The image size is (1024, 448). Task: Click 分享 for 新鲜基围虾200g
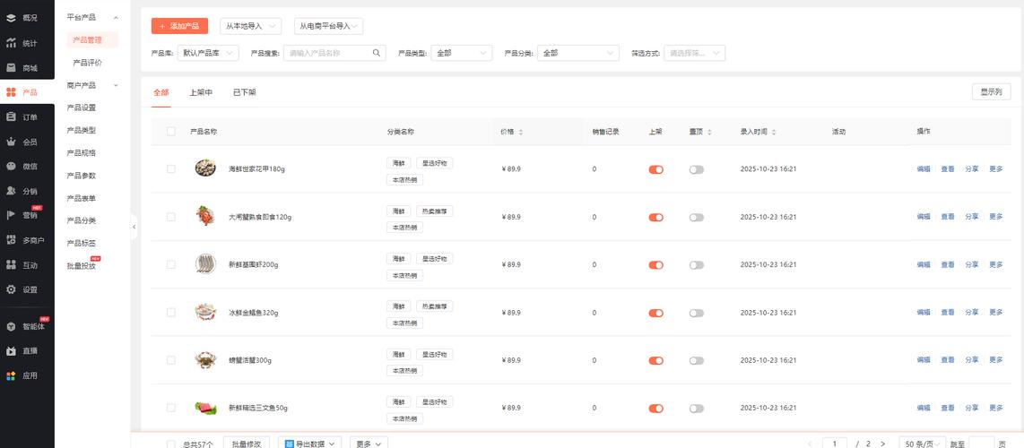point(972,264)
